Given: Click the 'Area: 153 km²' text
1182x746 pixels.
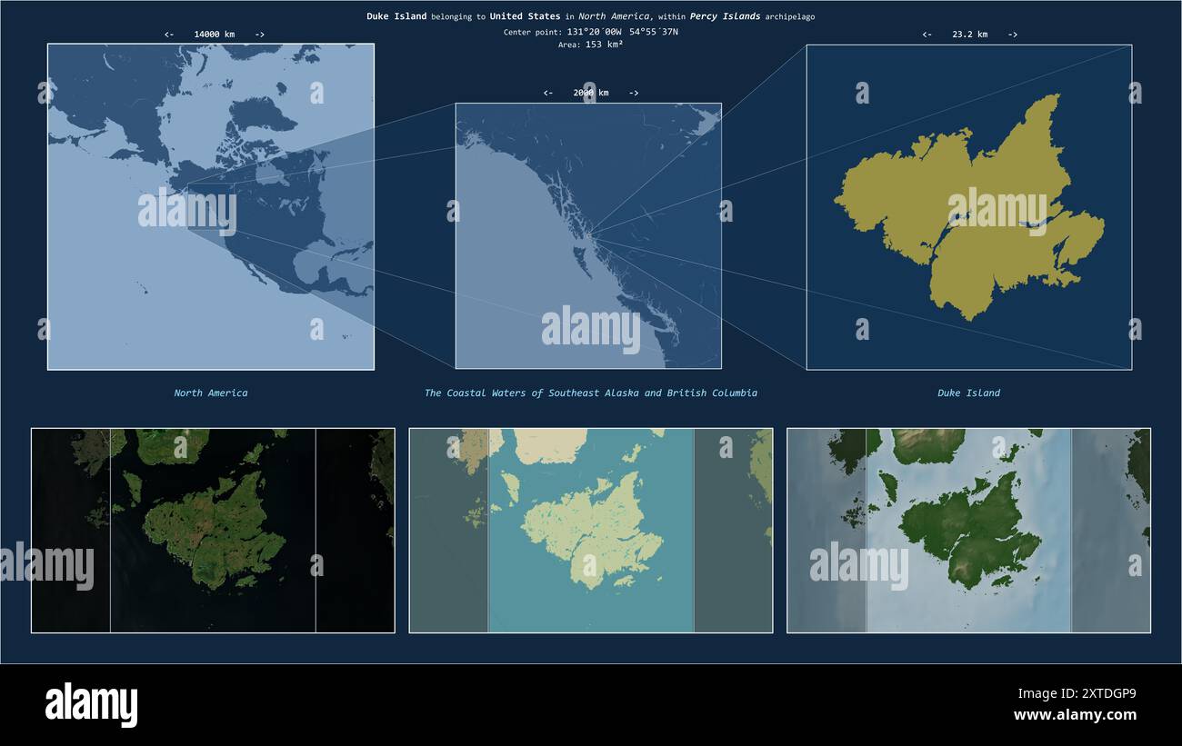Looking at the screenshot, I should (x=591, y=45).
